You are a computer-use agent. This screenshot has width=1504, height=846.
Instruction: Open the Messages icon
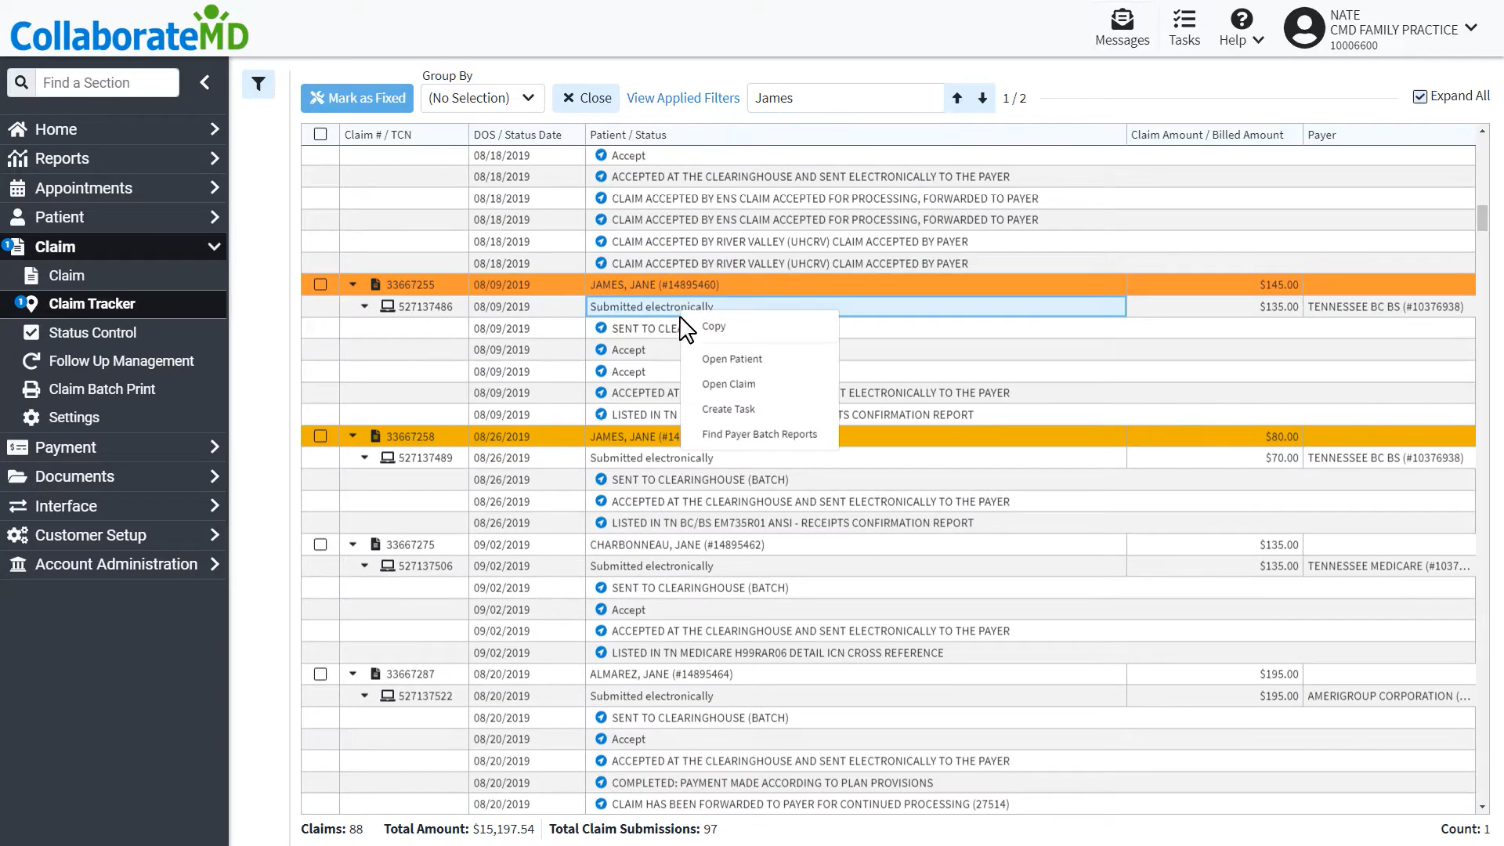(1122, 28)
